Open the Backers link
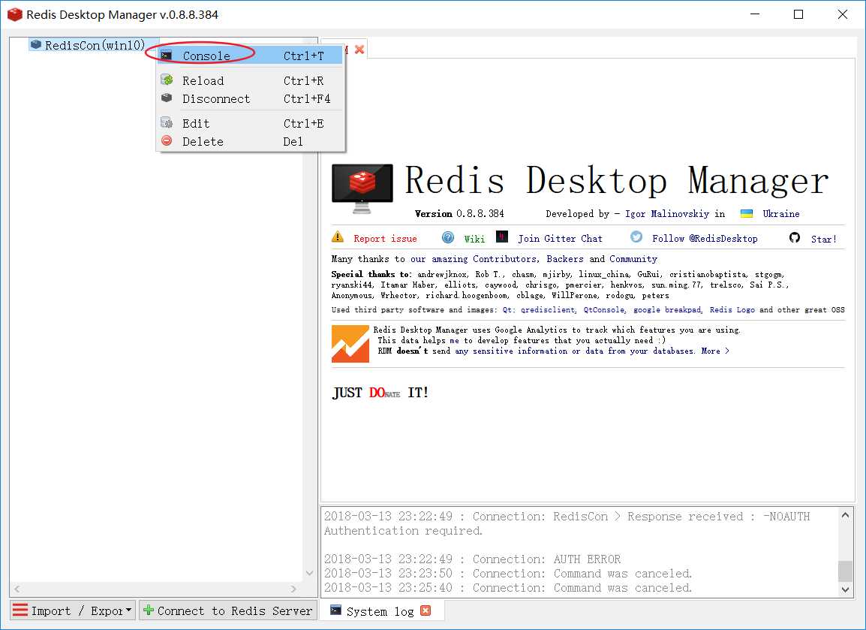This screenshot has height=630, width=866. coord(565,258)
